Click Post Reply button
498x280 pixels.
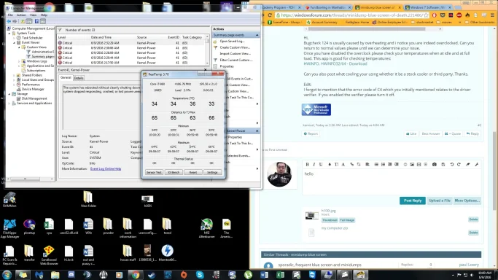tap(412, 201)
